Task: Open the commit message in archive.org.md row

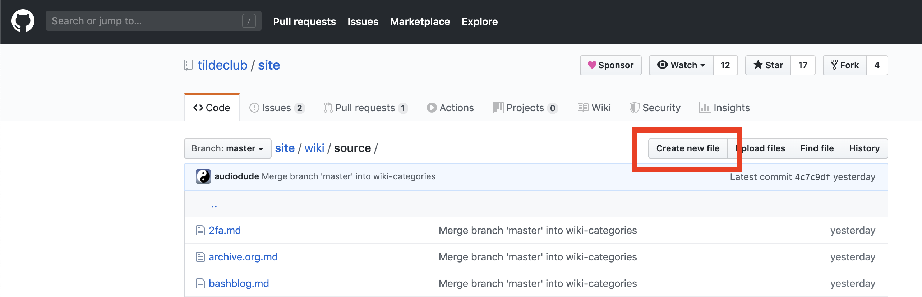Action: coord(538,257)
